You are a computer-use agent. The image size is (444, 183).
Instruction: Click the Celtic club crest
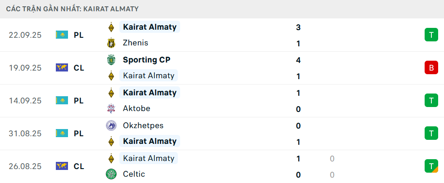tap(111, 174)
